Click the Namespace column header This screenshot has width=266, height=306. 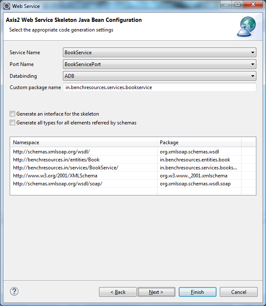83,142
